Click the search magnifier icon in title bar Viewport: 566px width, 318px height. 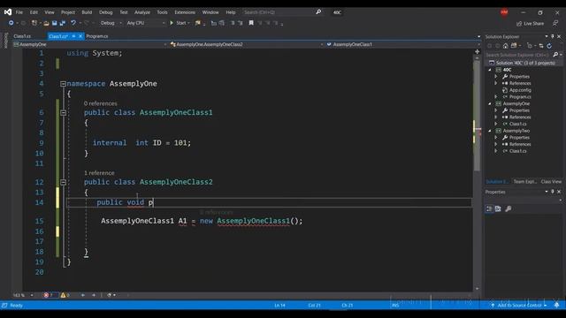point(318,12)
